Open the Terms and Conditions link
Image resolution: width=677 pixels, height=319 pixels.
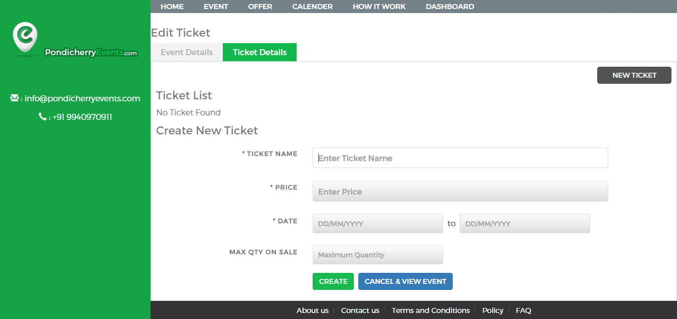click(431, 310)
